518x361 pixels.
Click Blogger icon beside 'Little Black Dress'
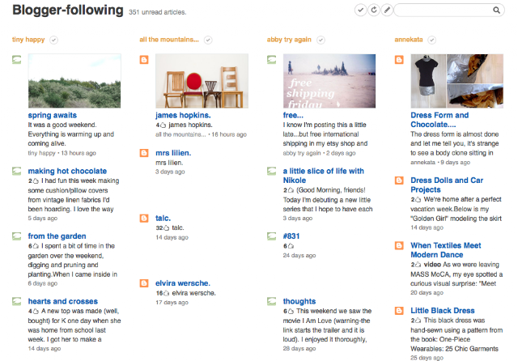point(399,311)
